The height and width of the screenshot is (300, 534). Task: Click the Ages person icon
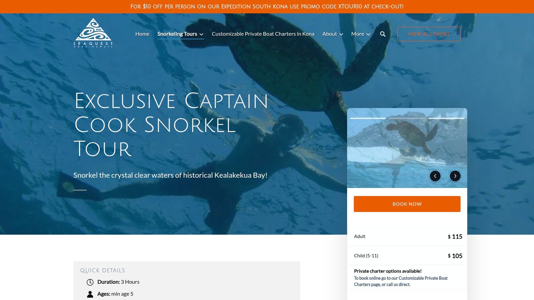point(90,294)
